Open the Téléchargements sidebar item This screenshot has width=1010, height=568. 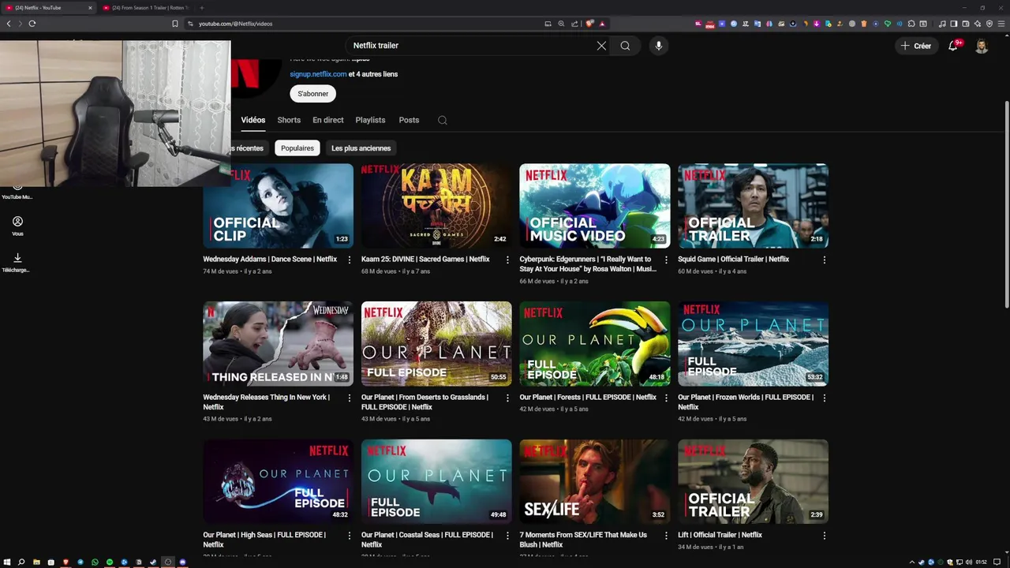point(17,263)
